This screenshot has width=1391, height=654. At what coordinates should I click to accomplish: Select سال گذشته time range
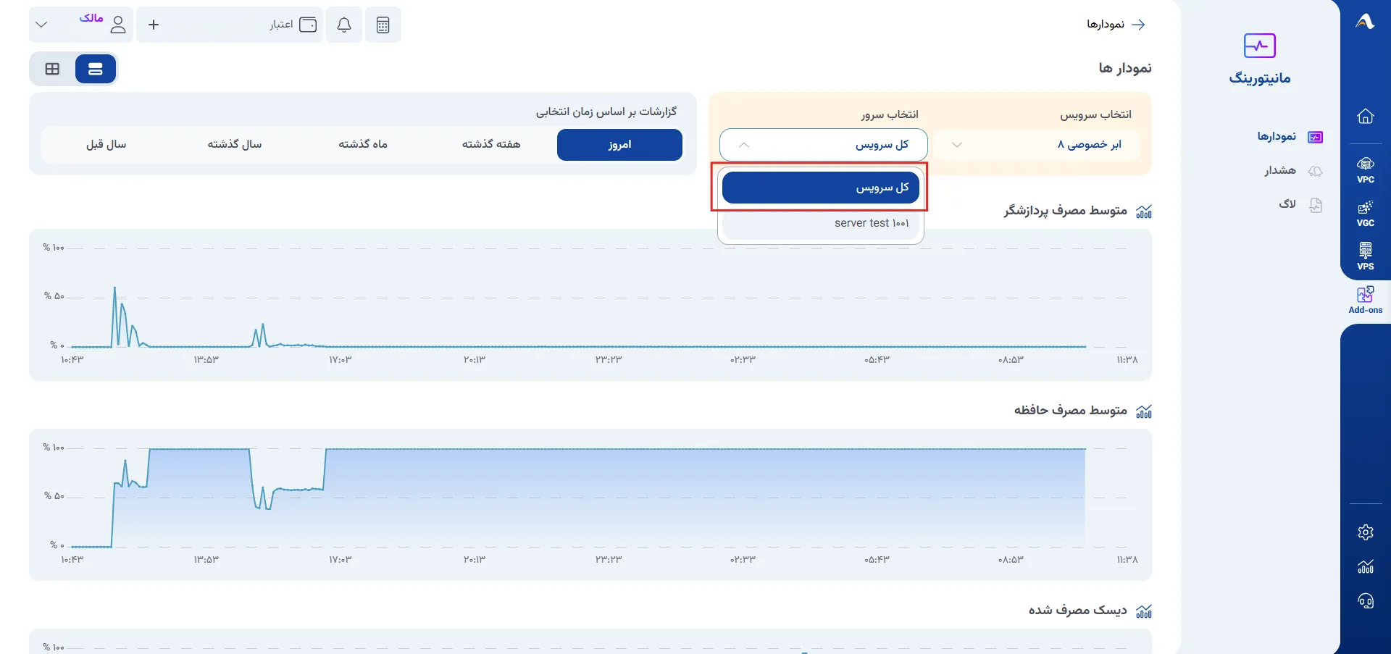[x=235, y=145]
